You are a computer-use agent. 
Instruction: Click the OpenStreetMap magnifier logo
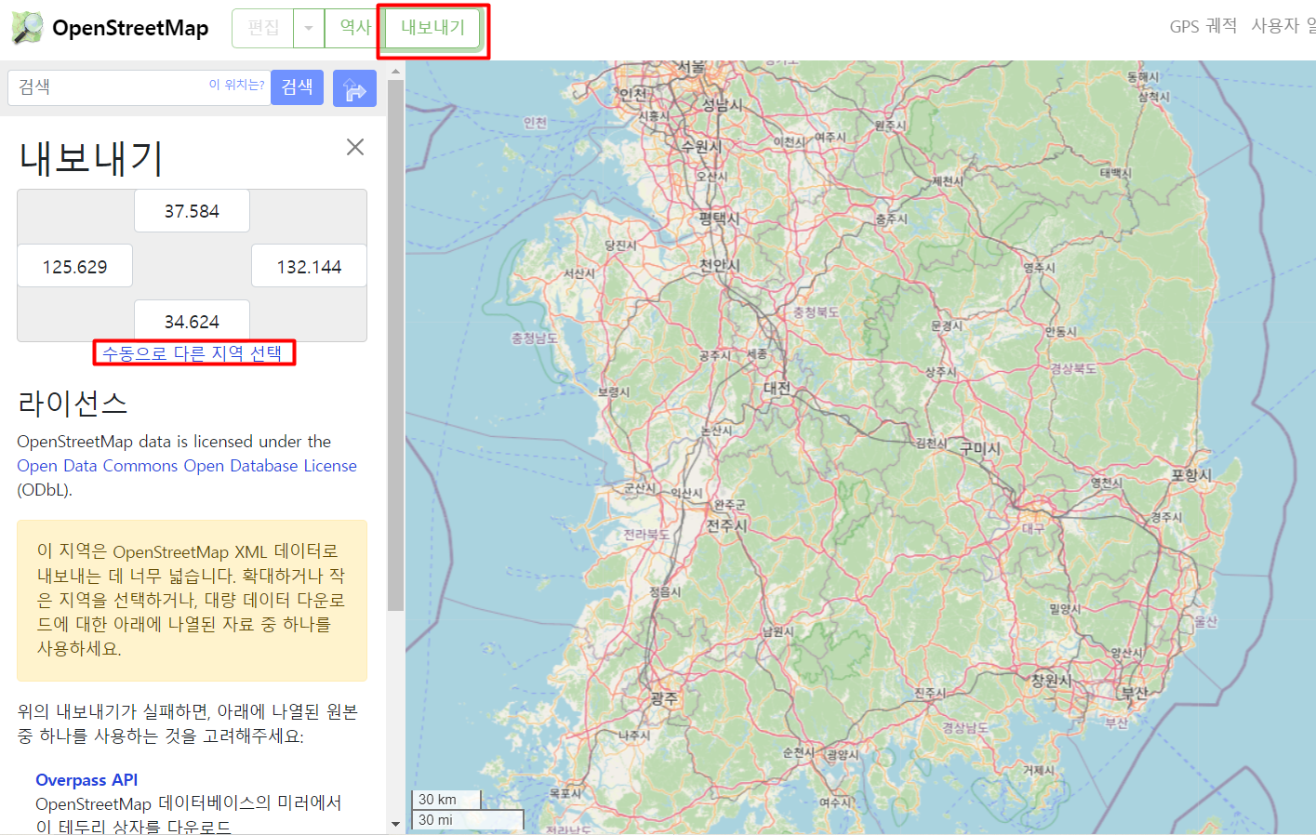pyautogui.click(x=27, y=28)
